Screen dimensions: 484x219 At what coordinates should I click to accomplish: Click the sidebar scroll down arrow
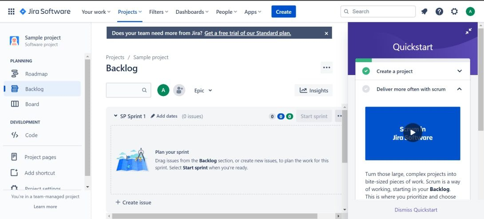[x=87, y=187]
